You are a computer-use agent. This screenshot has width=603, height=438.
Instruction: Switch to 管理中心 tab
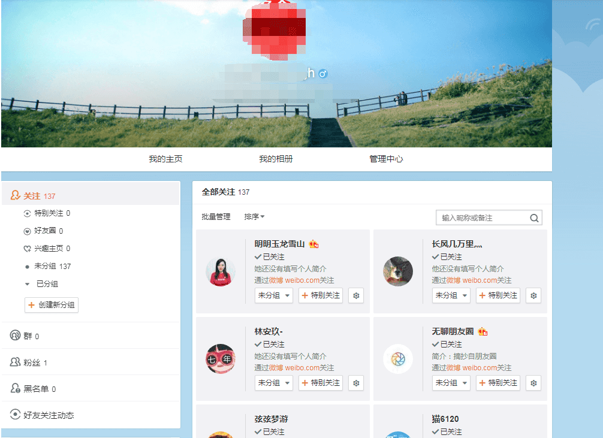point(386,159)
